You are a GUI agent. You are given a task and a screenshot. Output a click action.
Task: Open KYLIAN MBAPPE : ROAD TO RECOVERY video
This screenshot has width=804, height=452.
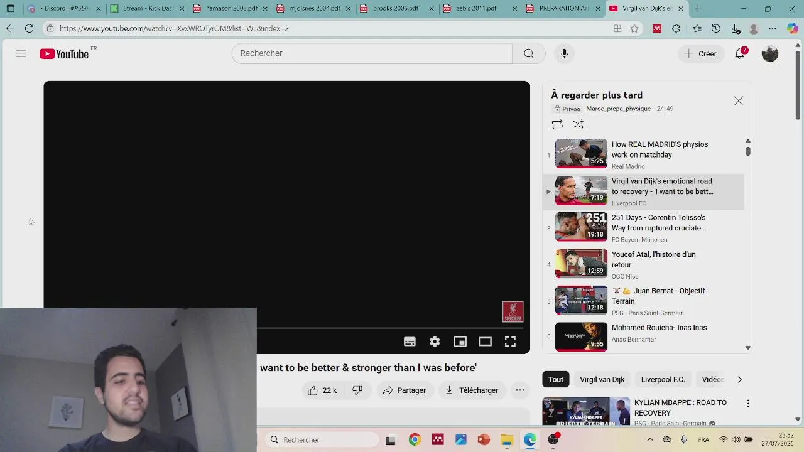tap(680, 408)
